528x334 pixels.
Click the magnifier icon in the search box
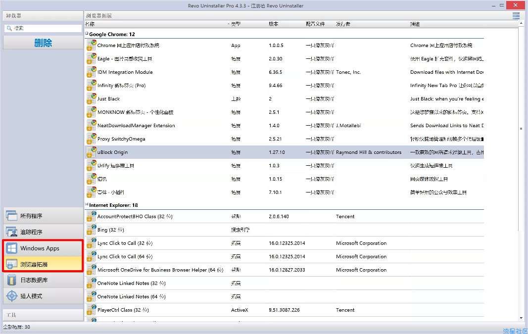click(x=9, y=28)
